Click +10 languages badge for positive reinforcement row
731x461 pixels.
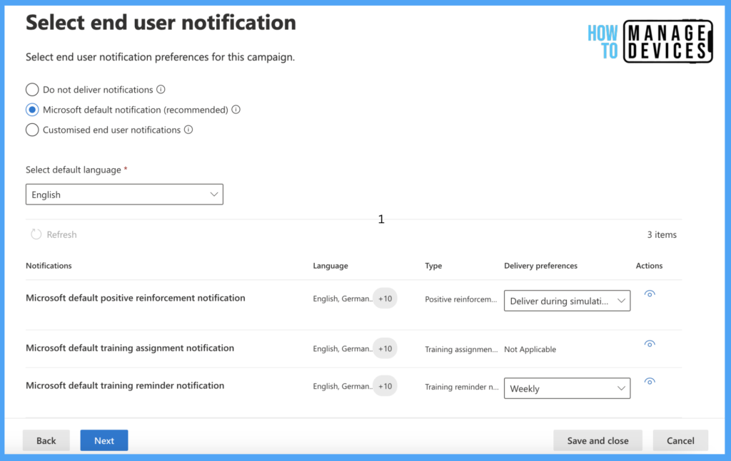click(385, 299)
